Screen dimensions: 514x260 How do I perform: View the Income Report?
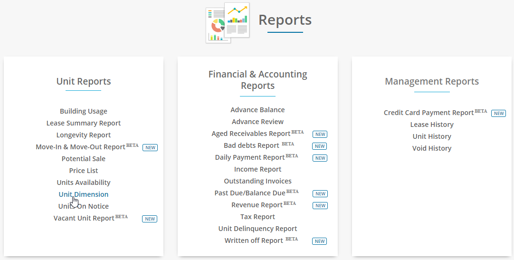[257, 169]
